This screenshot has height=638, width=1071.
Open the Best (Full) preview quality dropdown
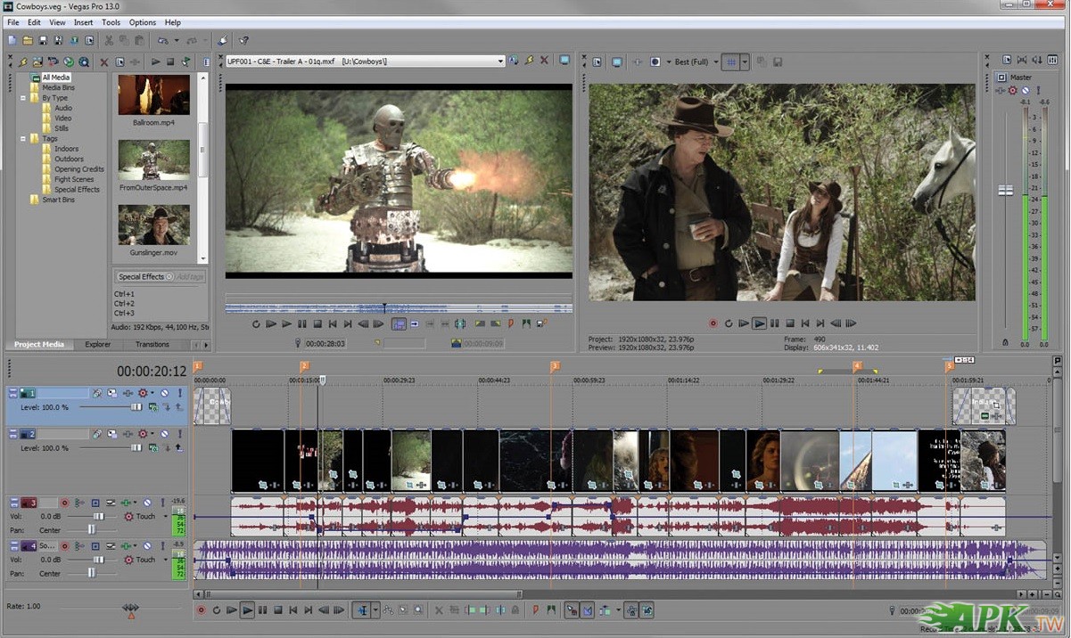(x=716, y=61)
